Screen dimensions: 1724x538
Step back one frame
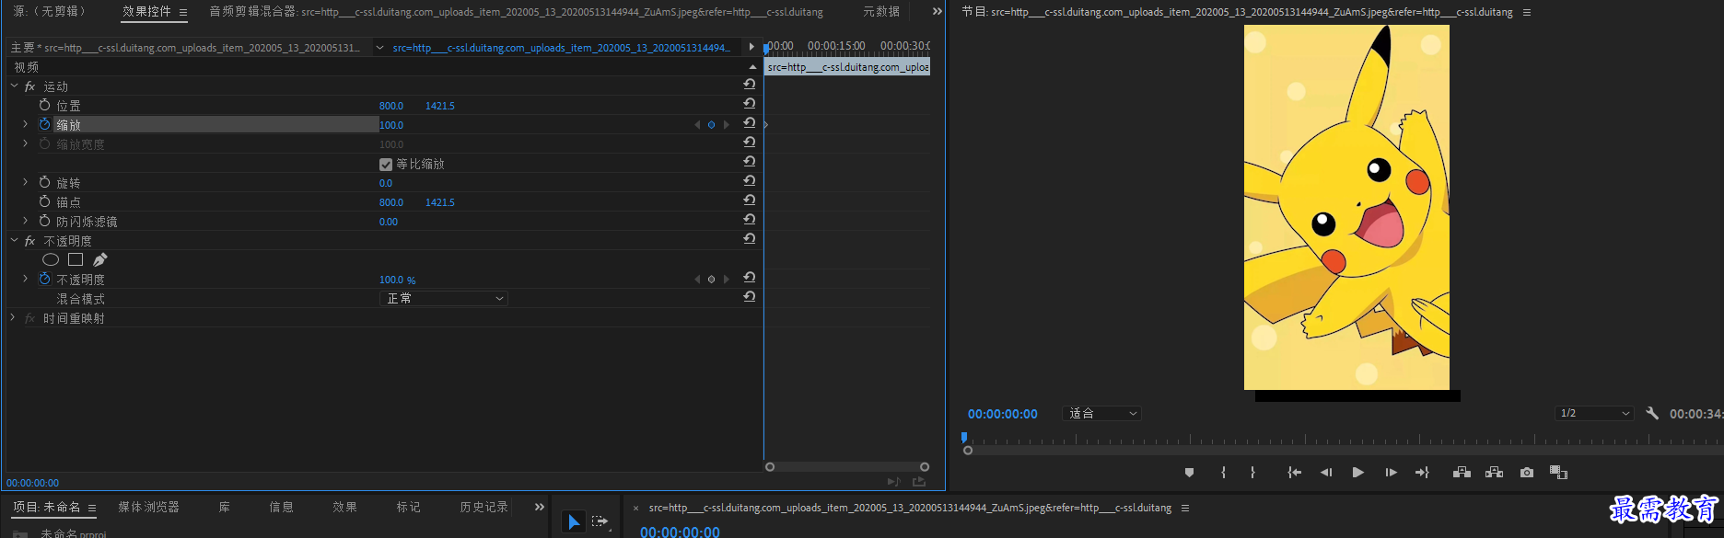1326,473
